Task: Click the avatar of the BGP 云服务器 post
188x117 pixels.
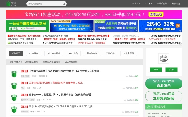Action: 14,85
